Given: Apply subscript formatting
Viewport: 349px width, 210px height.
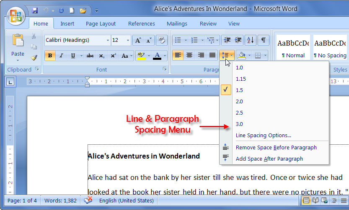Looking at the screenshot, I should [102, 56].
